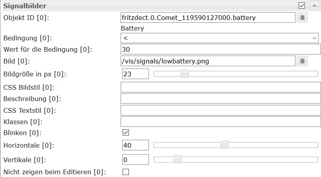Click the Objekt ID text field

(208, 18)
